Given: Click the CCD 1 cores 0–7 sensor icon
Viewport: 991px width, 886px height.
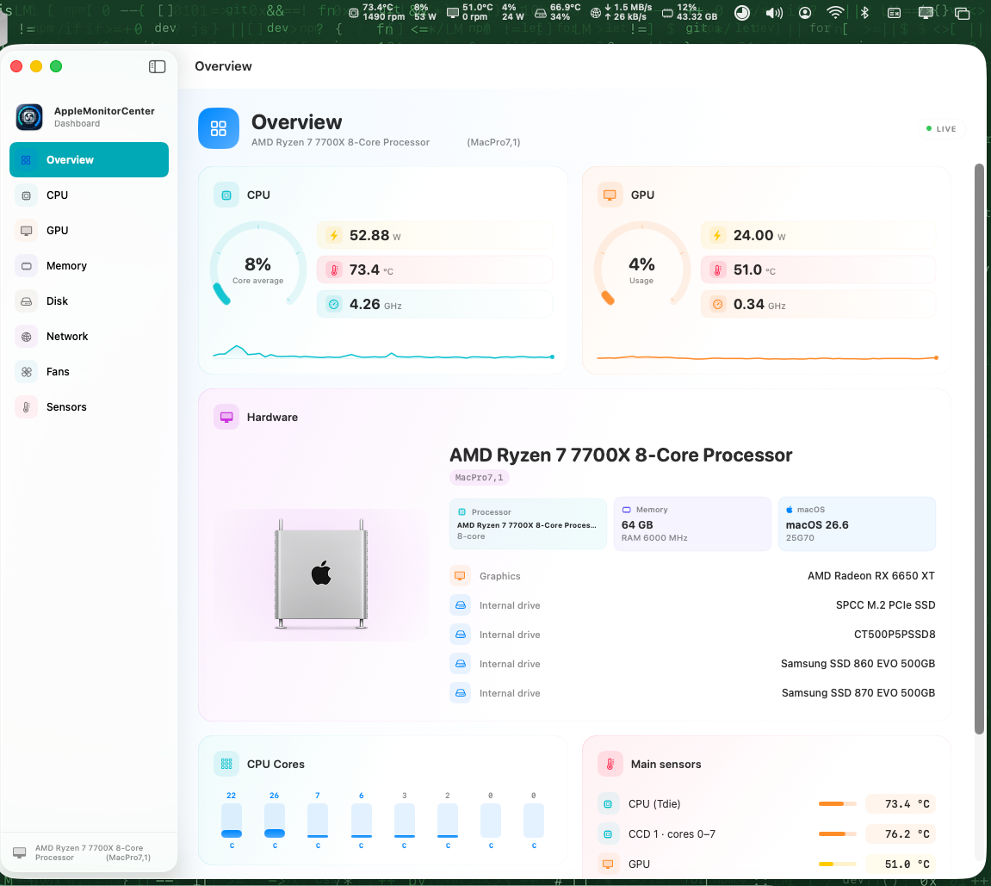Looking at the screenshot, I should pyautogui.click(x=607, y=834).
